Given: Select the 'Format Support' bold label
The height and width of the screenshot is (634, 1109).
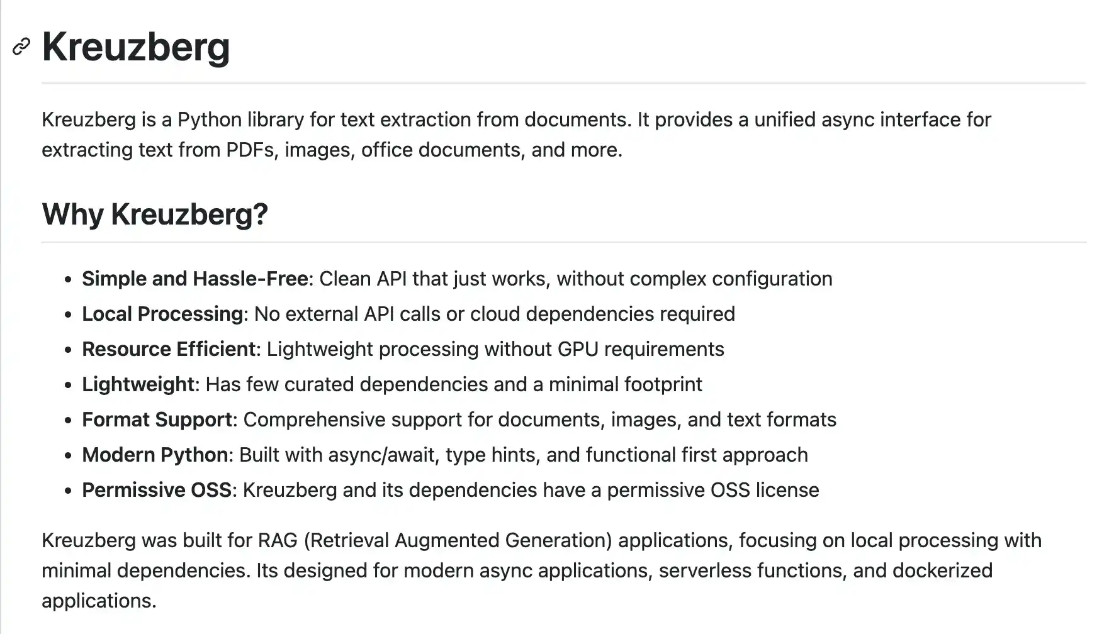Looking at the screenshot, I should 157,420.
